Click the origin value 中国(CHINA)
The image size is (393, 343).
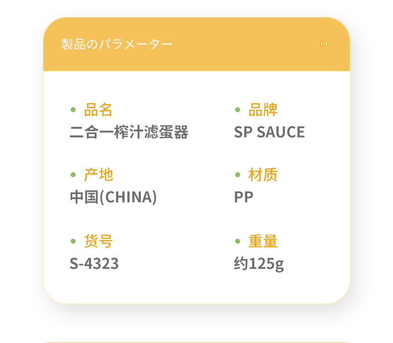click(113, 197)
